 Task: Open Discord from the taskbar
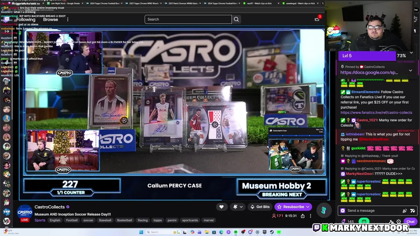click(x=250, y=232)
